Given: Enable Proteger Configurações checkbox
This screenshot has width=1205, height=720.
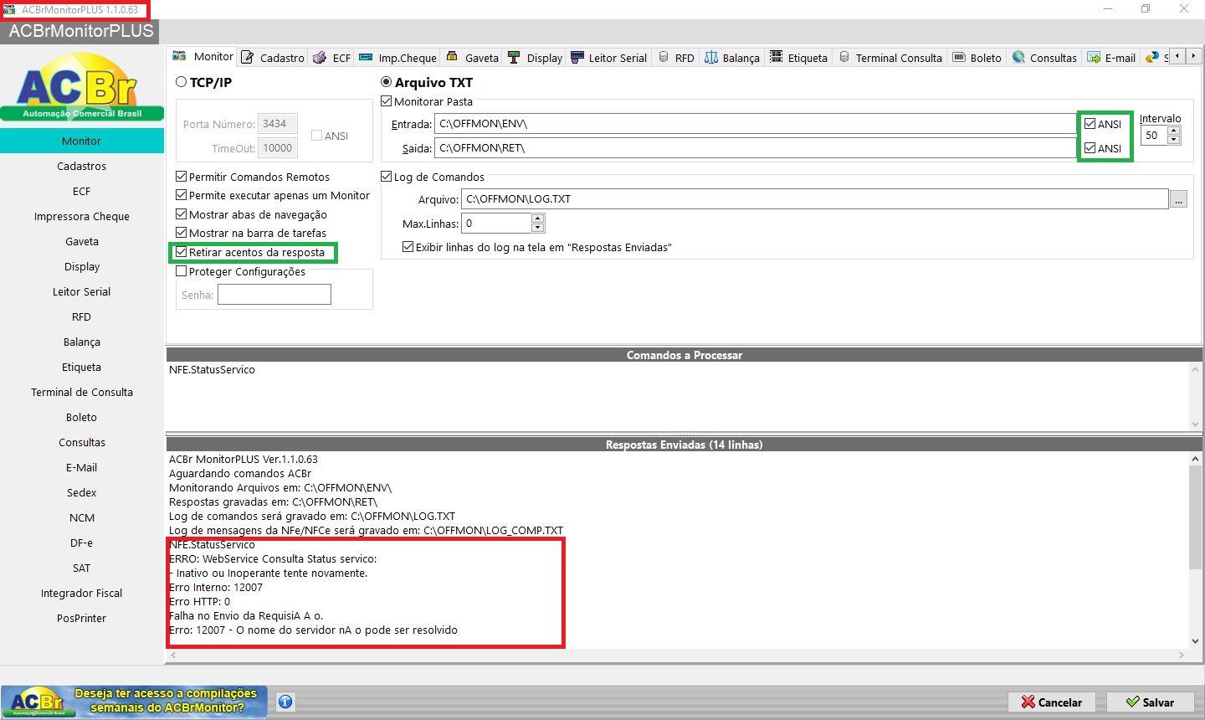Looking at the screenshot, I should point(181,271).
